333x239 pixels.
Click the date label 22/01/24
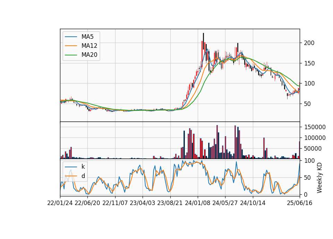pyautogui.click(x=60, y=203)
